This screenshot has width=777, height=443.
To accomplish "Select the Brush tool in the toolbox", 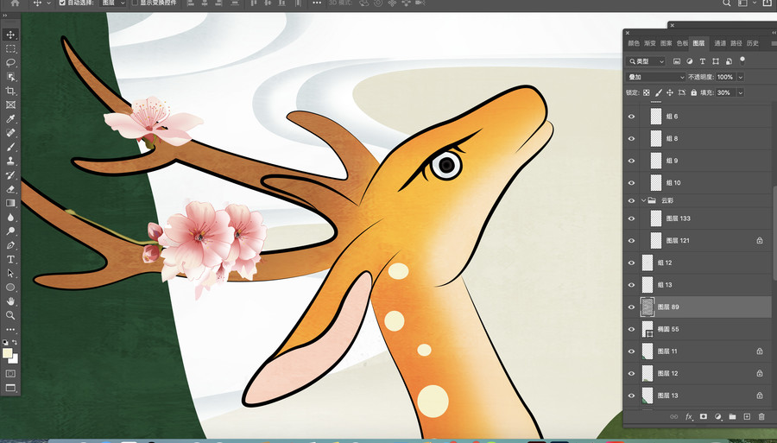I will click(10, 147).
